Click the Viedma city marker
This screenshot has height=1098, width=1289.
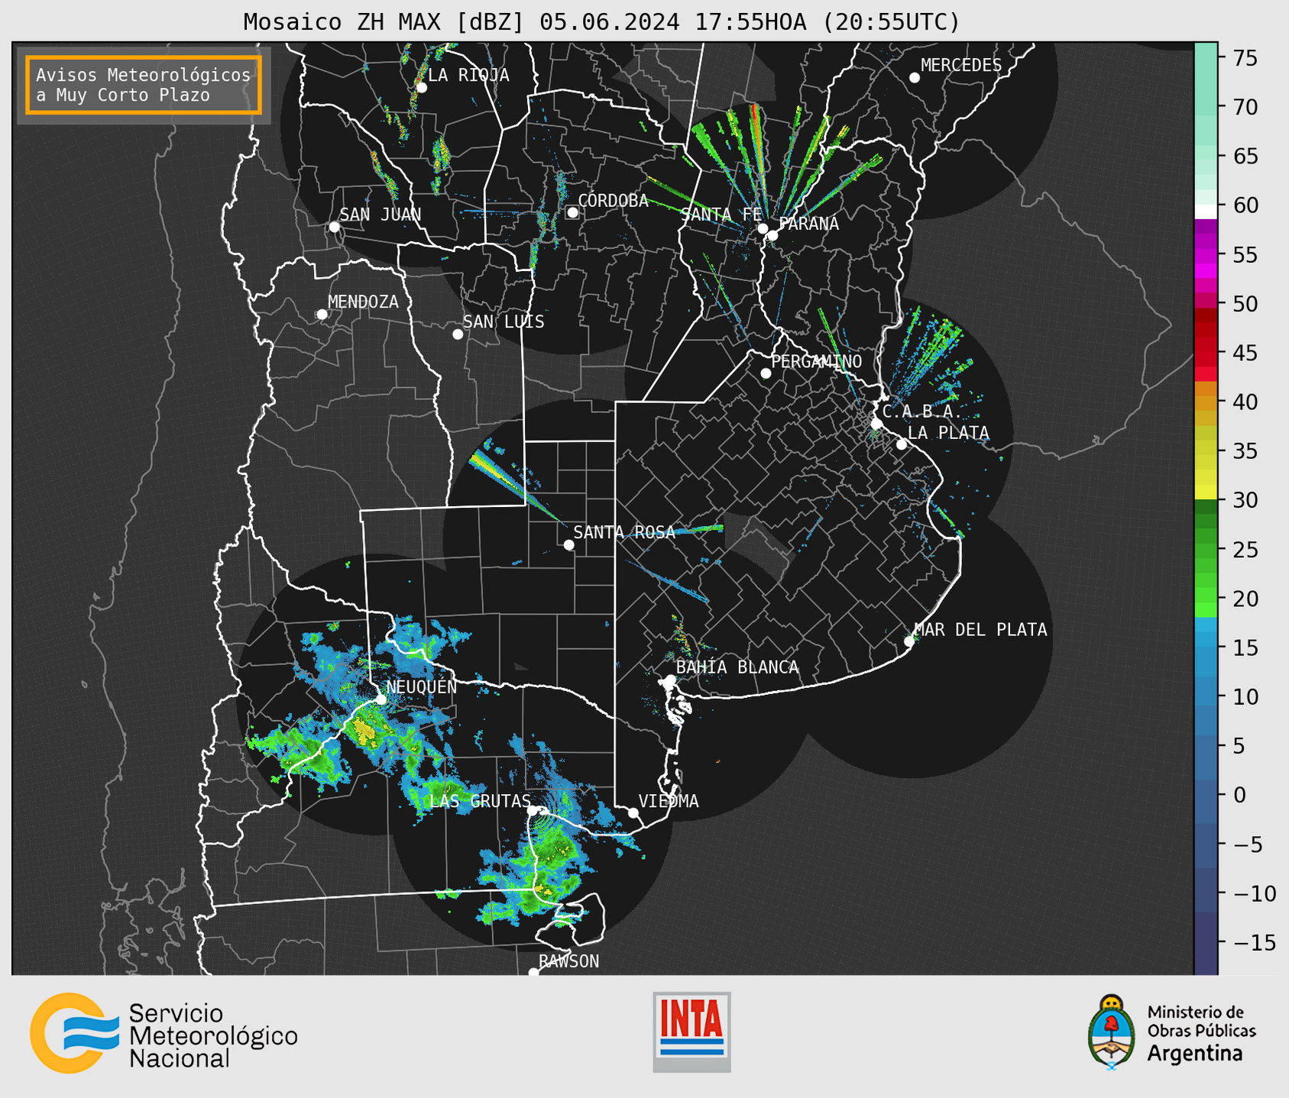[x=633, y=812]
